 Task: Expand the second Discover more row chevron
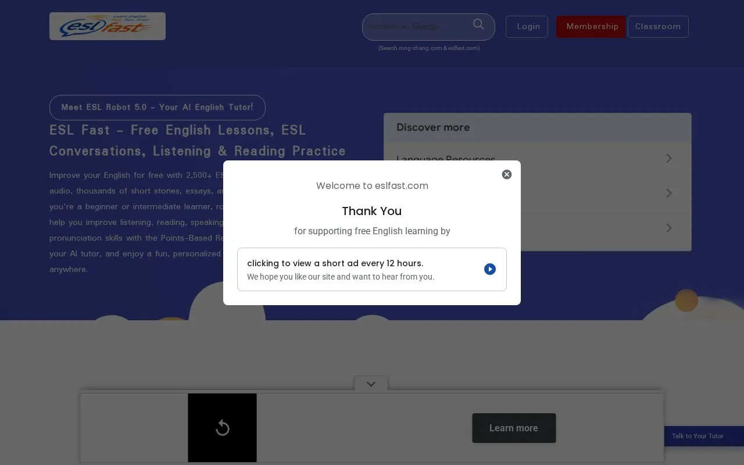pyautogui.click(x=669, y=193)
